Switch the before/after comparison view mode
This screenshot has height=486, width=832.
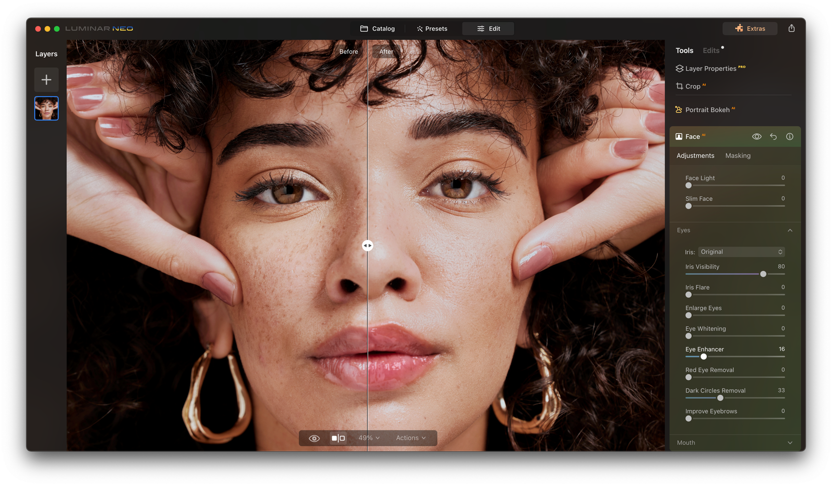pos(338,437)
